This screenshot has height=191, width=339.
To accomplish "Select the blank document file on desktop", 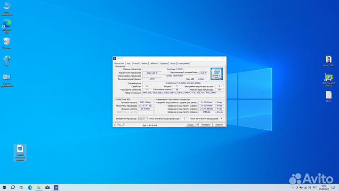I will 329,96.
